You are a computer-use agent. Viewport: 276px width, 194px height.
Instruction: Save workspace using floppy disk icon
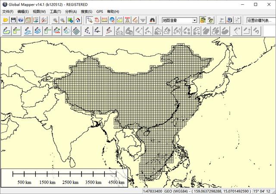(13, 20)
